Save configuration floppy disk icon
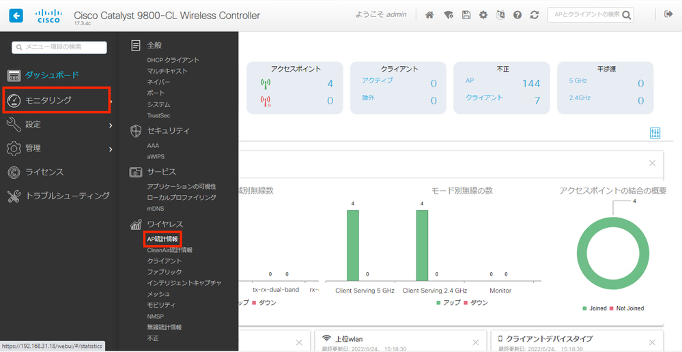Image resolution: width=682 pixels, height=352 pixels. pyautogui.click(x=466, y=15)
